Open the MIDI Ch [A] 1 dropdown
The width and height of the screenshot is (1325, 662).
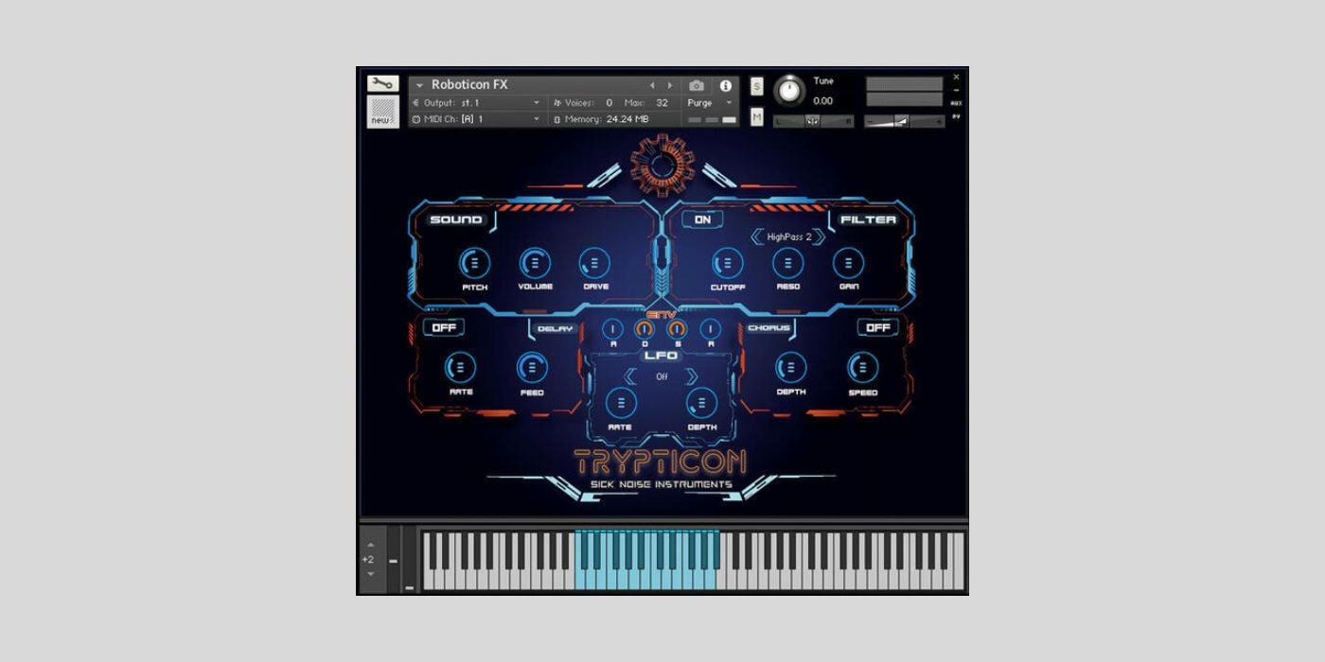click(477, 119)
